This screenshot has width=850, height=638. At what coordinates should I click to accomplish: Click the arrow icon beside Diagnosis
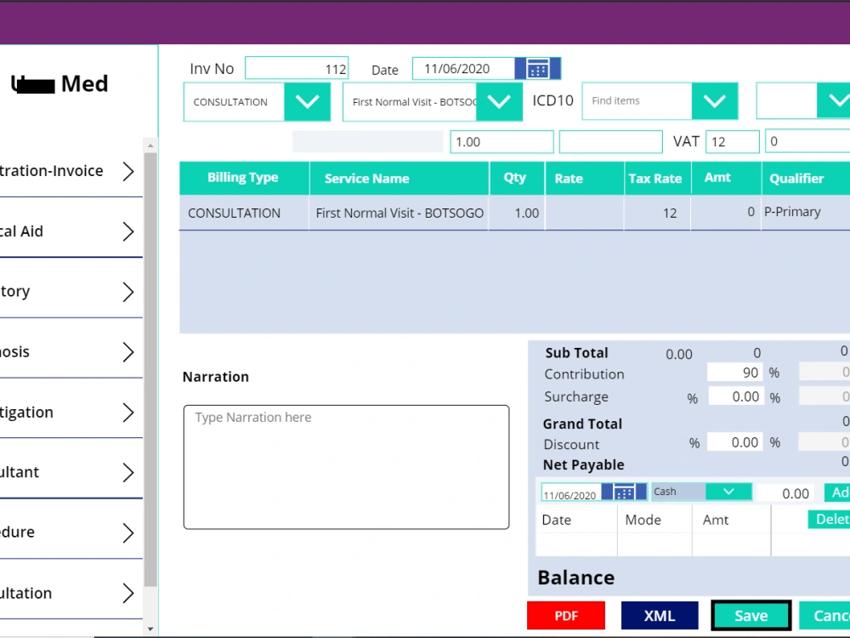pos(127,350)
